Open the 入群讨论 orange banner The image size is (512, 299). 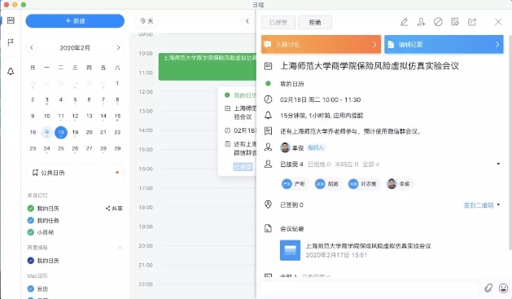321,45
